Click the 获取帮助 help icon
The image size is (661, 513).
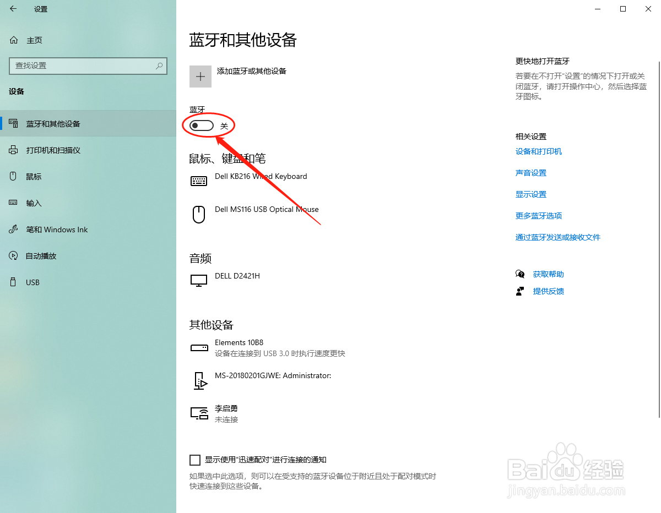(x=520, y=274)
